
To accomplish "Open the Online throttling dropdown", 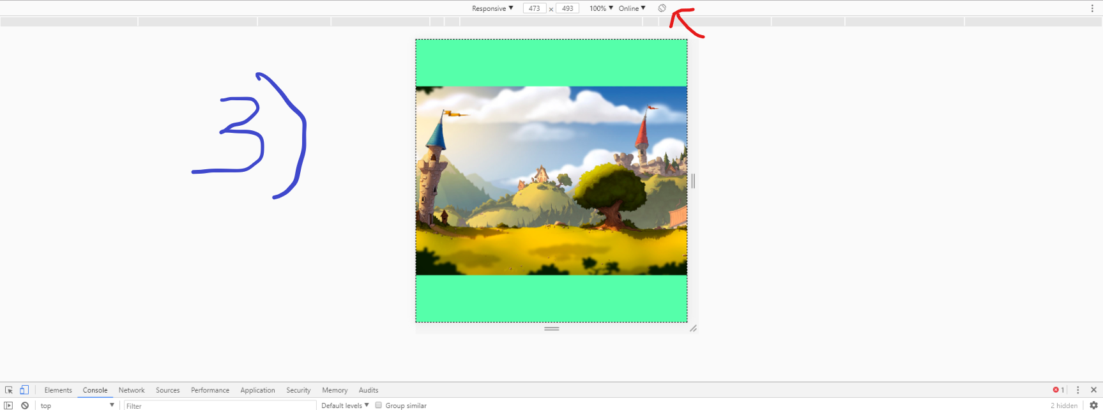I will [x=632, y=8].
